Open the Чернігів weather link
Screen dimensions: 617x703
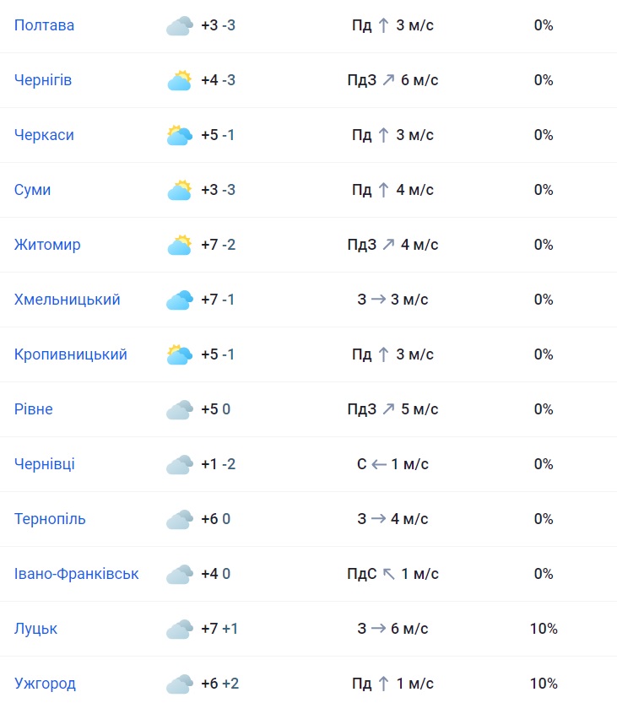pyautogui.click(x=43, y=80)
